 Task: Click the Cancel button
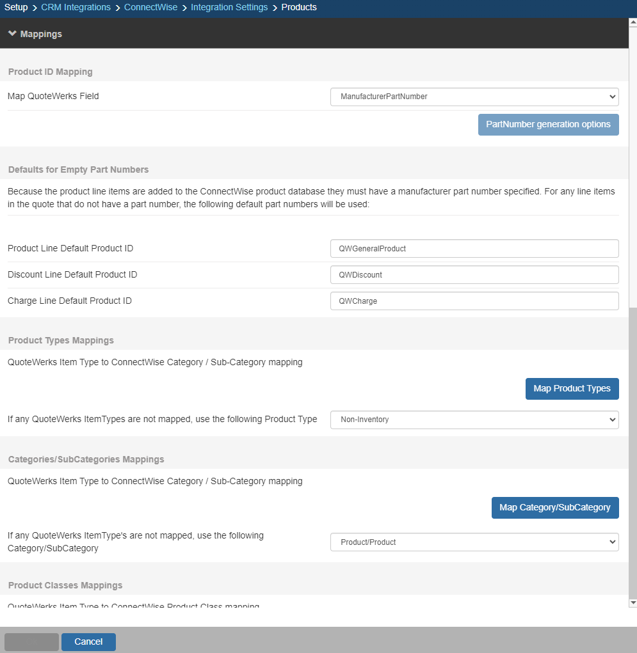coord(88,641)
